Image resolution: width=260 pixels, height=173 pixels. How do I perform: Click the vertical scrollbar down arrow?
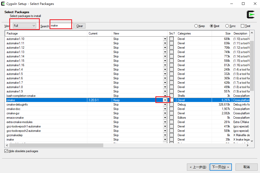pos(252,141)
